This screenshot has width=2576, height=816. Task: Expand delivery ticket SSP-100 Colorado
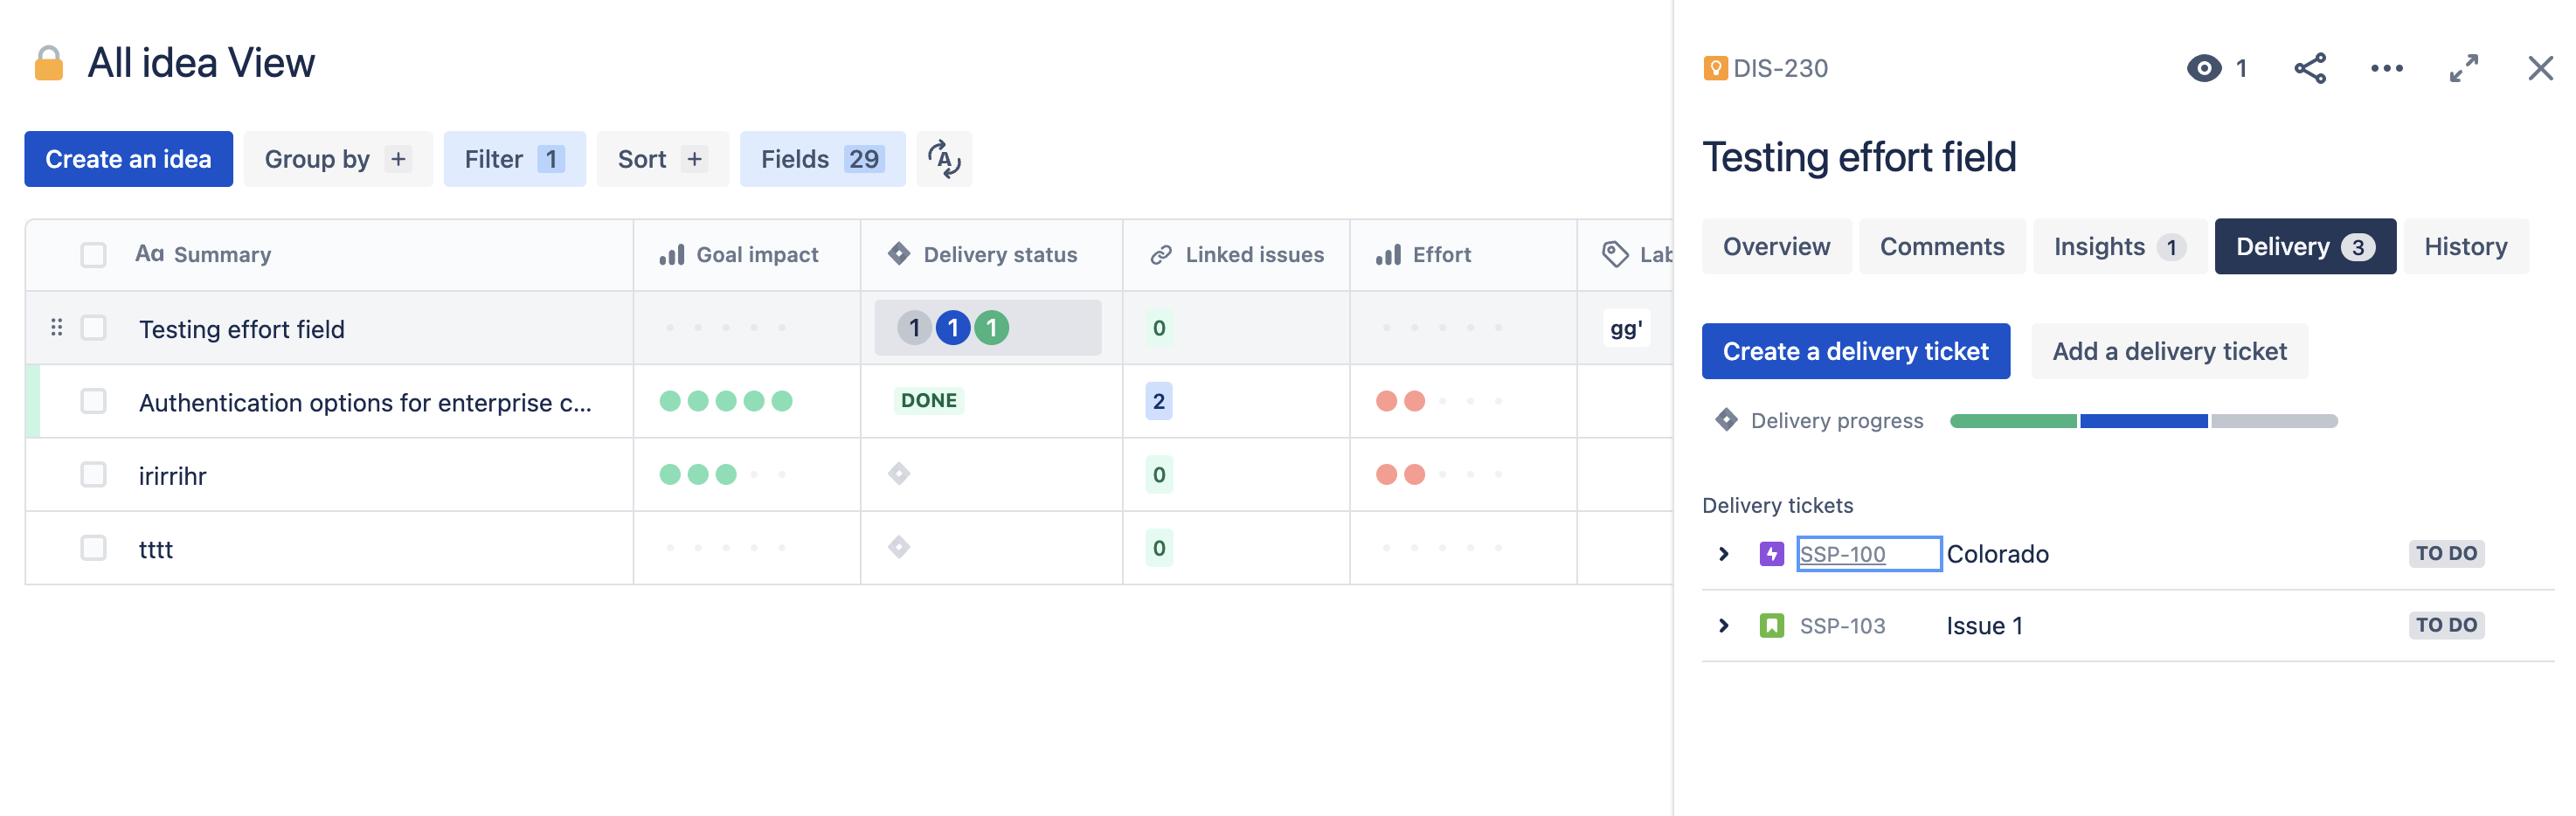coord(1723,553)
